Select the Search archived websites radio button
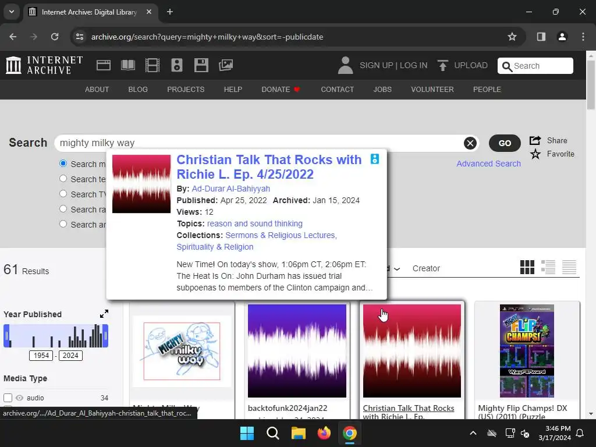 click(63, 224)
